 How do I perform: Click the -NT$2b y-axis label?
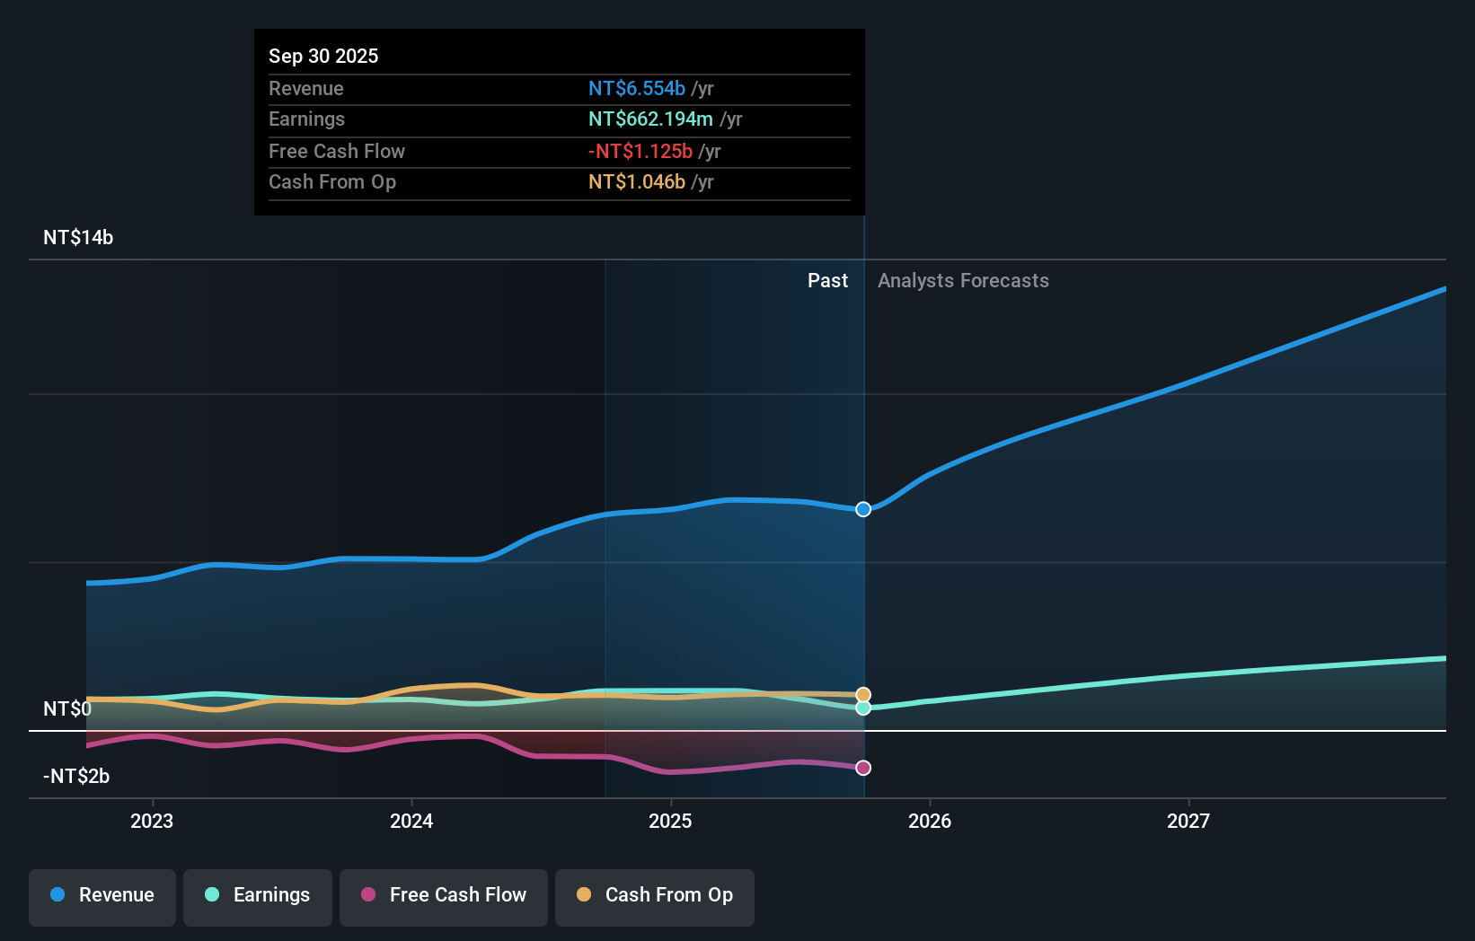click(76, 777)
